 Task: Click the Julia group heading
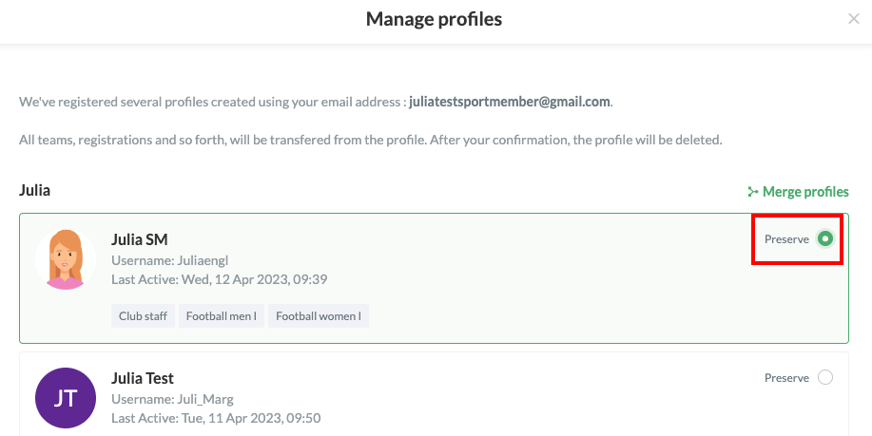[x=34, y=190]
